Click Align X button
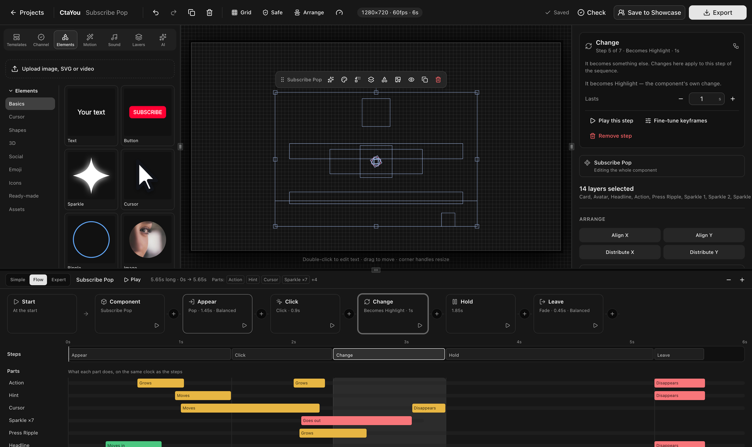 click(x=620, y=235)
